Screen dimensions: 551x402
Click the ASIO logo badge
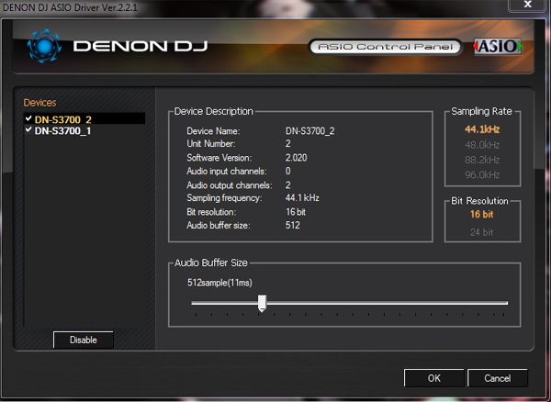pos(498,47)
